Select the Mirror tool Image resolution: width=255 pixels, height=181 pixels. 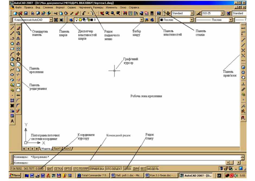18,38
